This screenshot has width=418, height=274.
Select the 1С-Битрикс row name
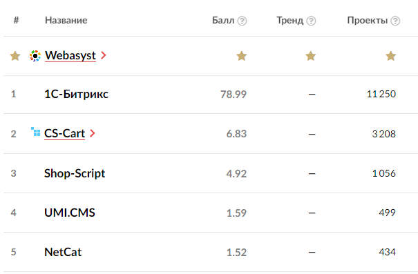click(x=77, y=94)
